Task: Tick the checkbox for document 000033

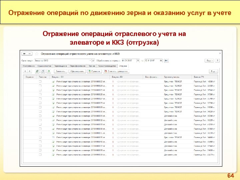Action: (40, 124)
